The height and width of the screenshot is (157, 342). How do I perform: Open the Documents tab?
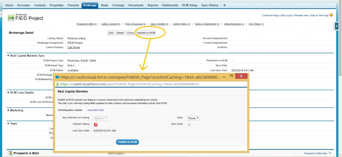pyautogui.click(x=136, y=5)
